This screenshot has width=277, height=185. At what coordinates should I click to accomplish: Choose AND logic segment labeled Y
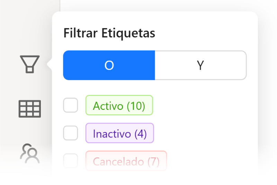point(200,65)
